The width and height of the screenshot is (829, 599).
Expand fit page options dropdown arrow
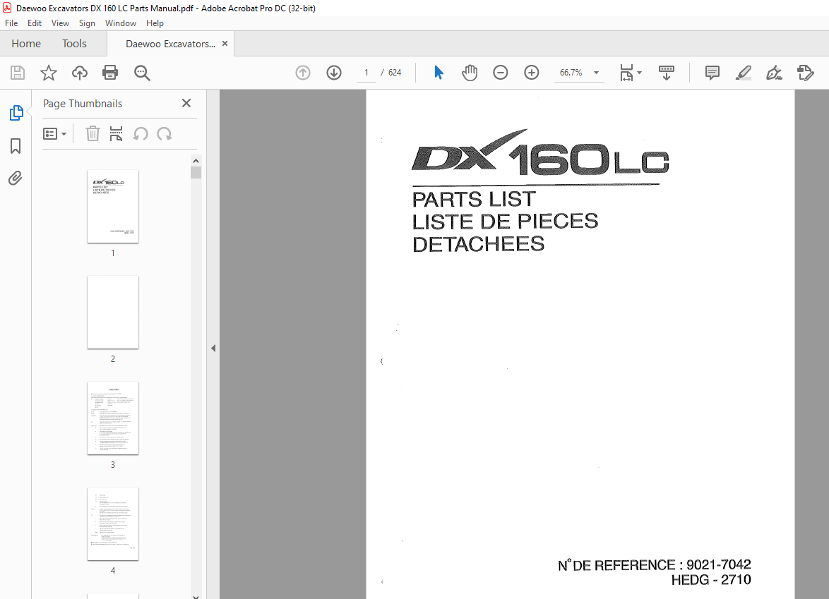(639, 73)
